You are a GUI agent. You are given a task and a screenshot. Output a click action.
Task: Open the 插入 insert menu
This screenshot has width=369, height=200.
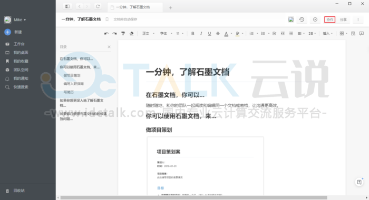pyautogui.click(x=327, y=34)
